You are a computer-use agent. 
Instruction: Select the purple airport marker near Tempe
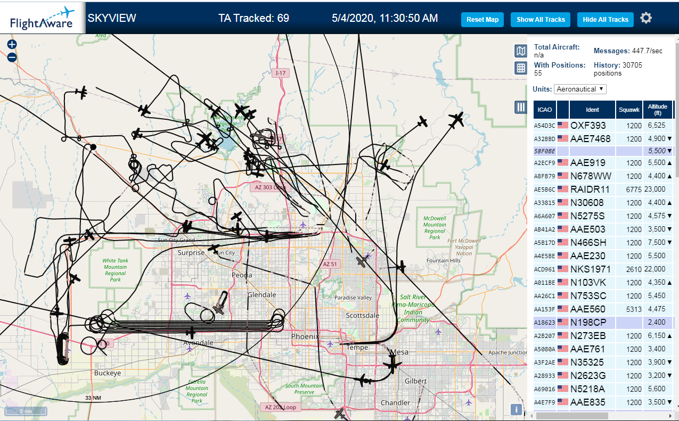(330, 343)
